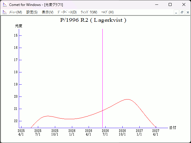Minimize the inner 光度グラフ1 child window
Image resolution: width=191 pixels, height=143 pixels.
176,12
